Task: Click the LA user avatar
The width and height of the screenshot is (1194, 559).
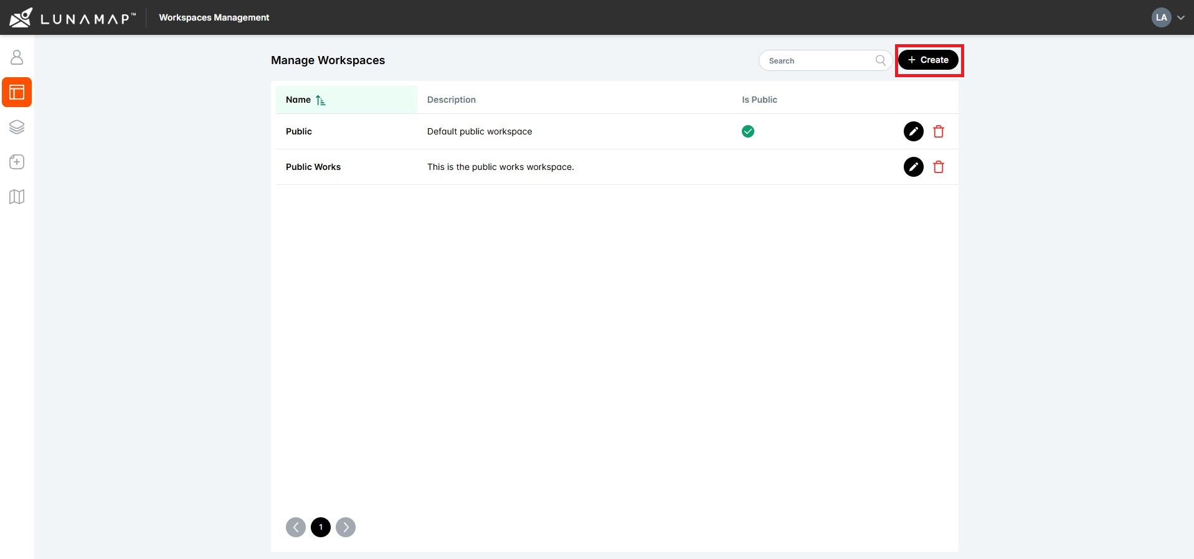Action: coord(1161,17)
